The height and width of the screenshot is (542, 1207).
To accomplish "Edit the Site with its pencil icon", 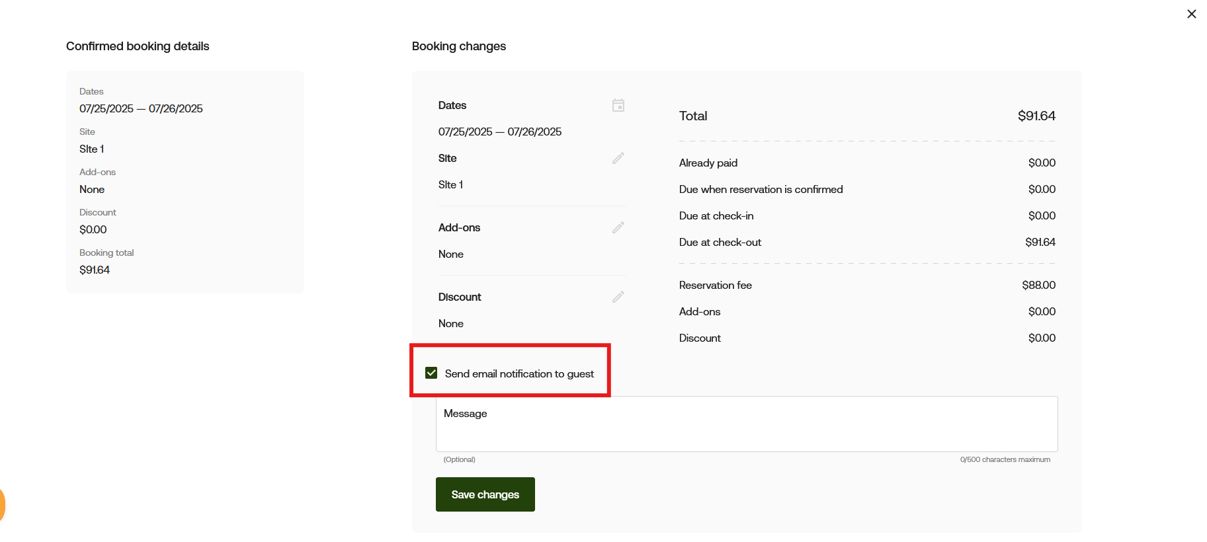I will (618, 158).
